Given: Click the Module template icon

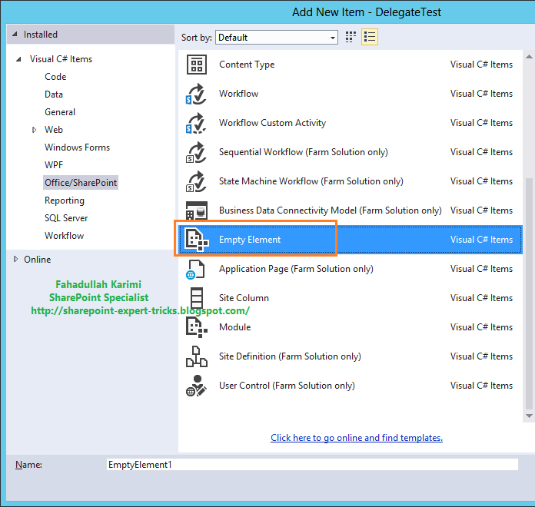Looking at the screenshot, I should [x=197, y=327].
